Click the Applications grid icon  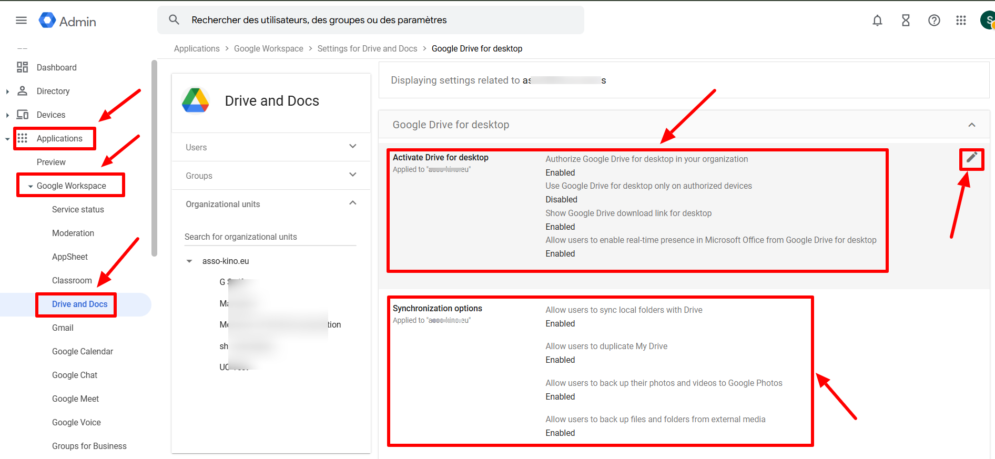click(x=22, y=138)
